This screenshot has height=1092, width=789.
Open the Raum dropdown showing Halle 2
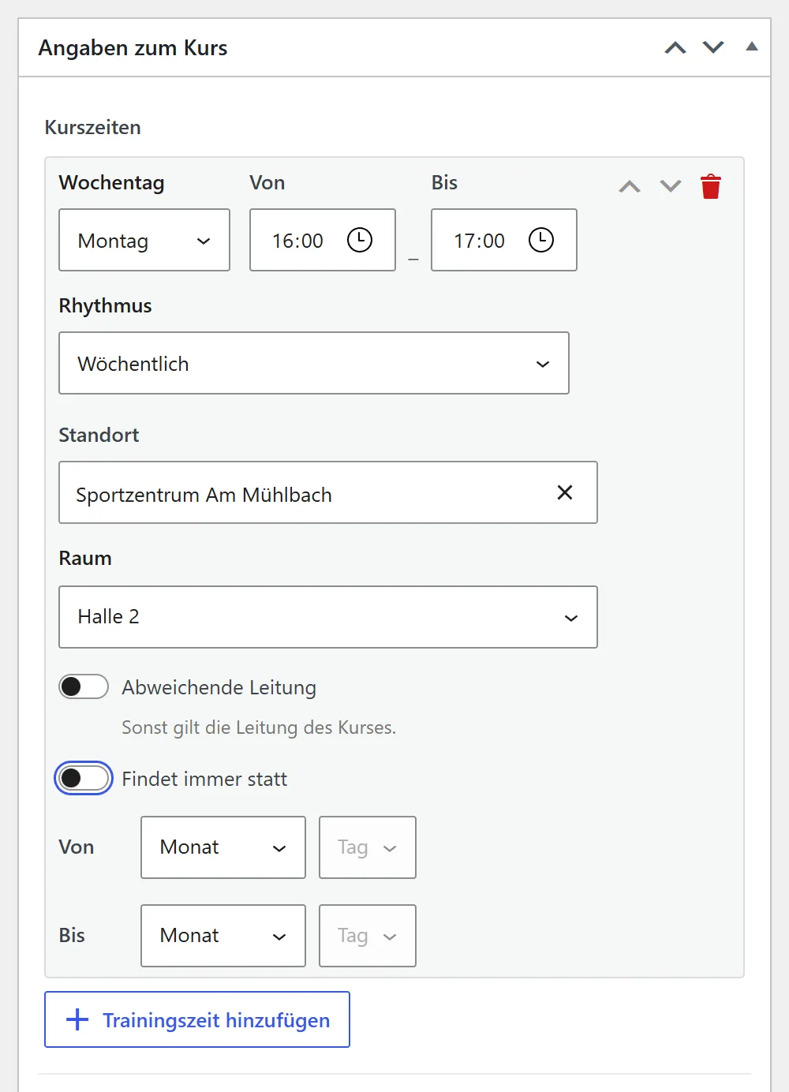328,617
